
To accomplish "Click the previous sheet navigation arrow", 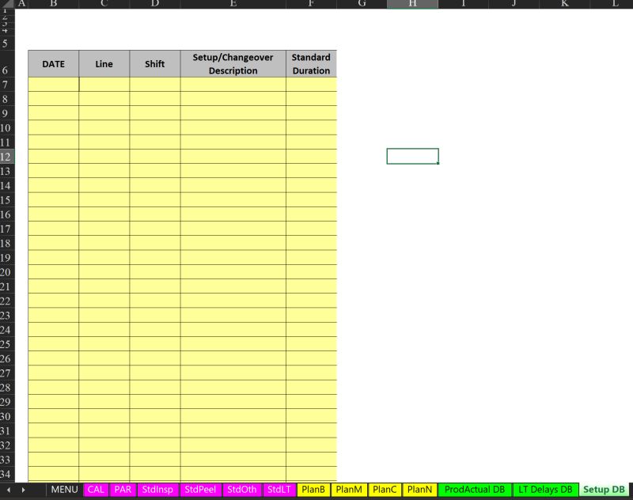I will 8,489.
